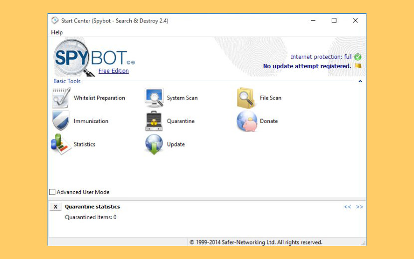414x259 pixels.
Task: Click the System Scan label
Action: 182,98
